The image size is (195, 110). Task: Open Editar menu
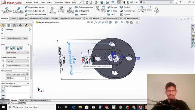36,2
